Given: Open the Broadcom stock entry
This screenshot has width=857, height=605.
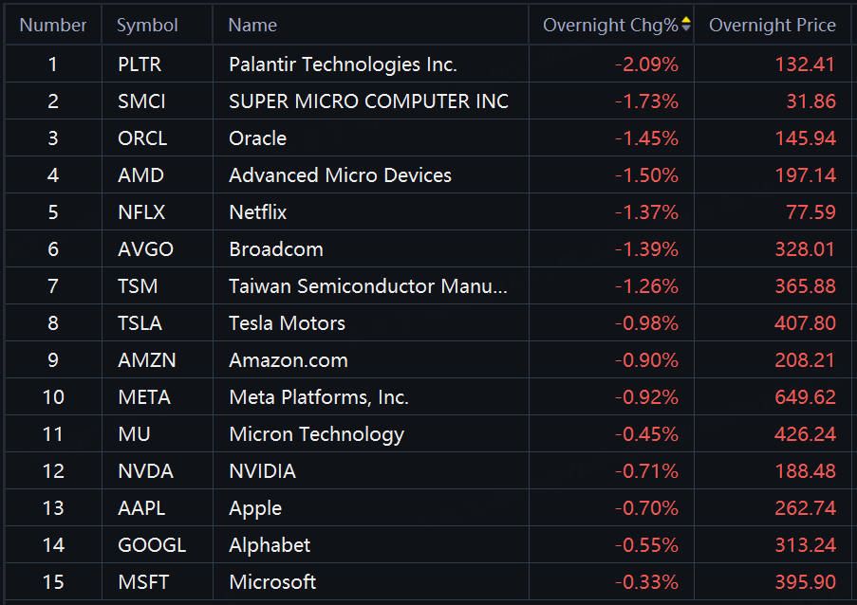Looking at the screenshot, I should click(276, 249).
